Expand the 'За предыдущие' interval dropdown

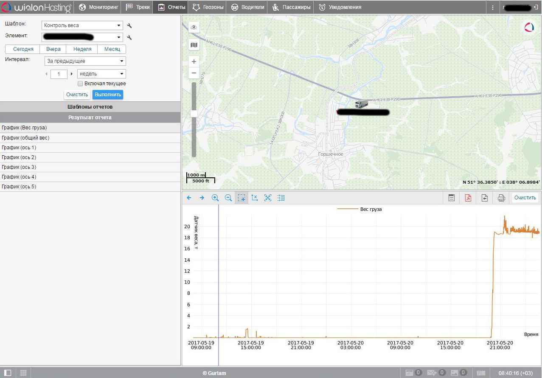tap(85, 61)
